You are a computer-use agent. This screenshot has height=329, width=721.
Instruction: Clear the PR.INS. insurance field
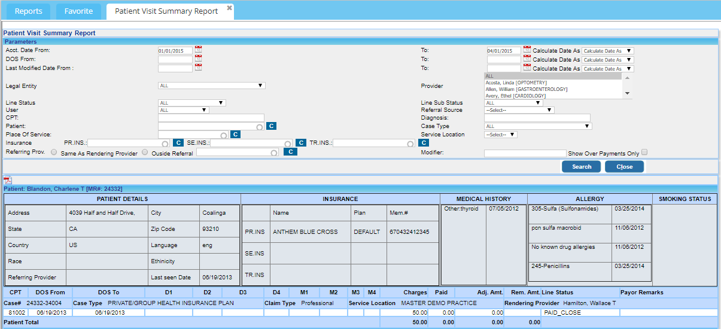[178, 143]
